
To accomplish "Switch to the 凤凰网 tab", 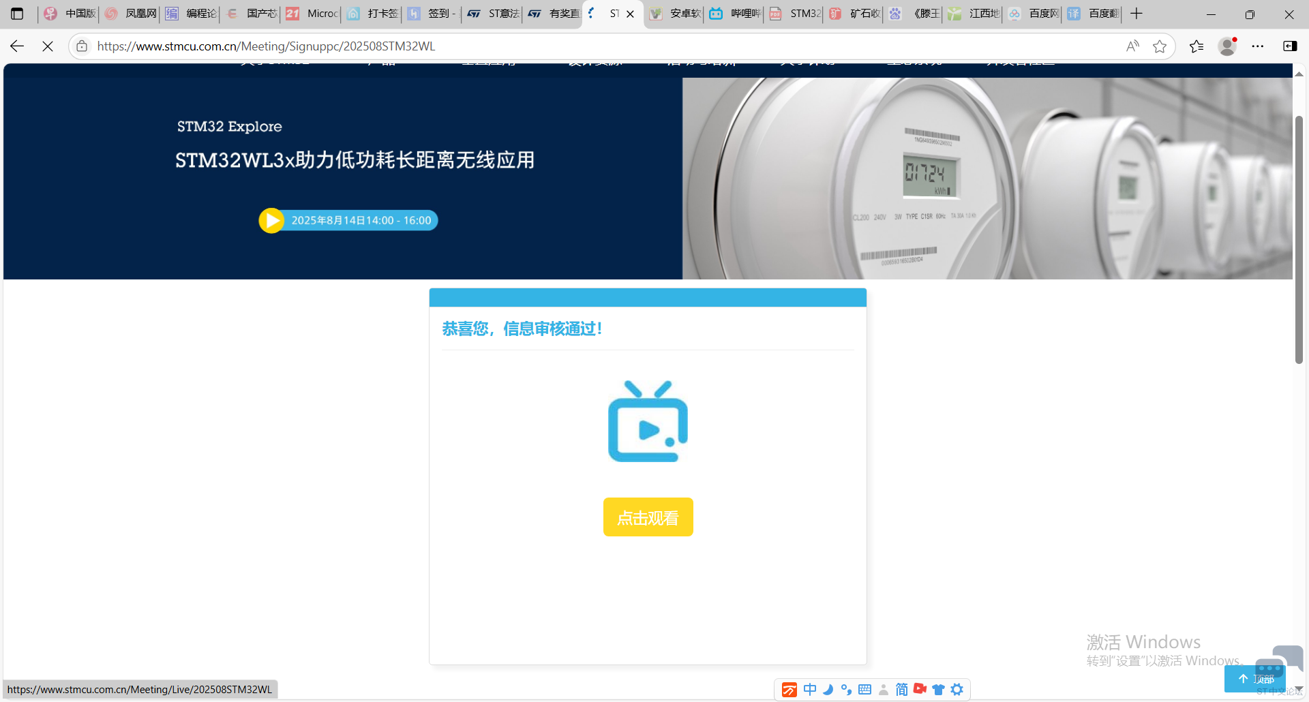I will coord(130,14).
